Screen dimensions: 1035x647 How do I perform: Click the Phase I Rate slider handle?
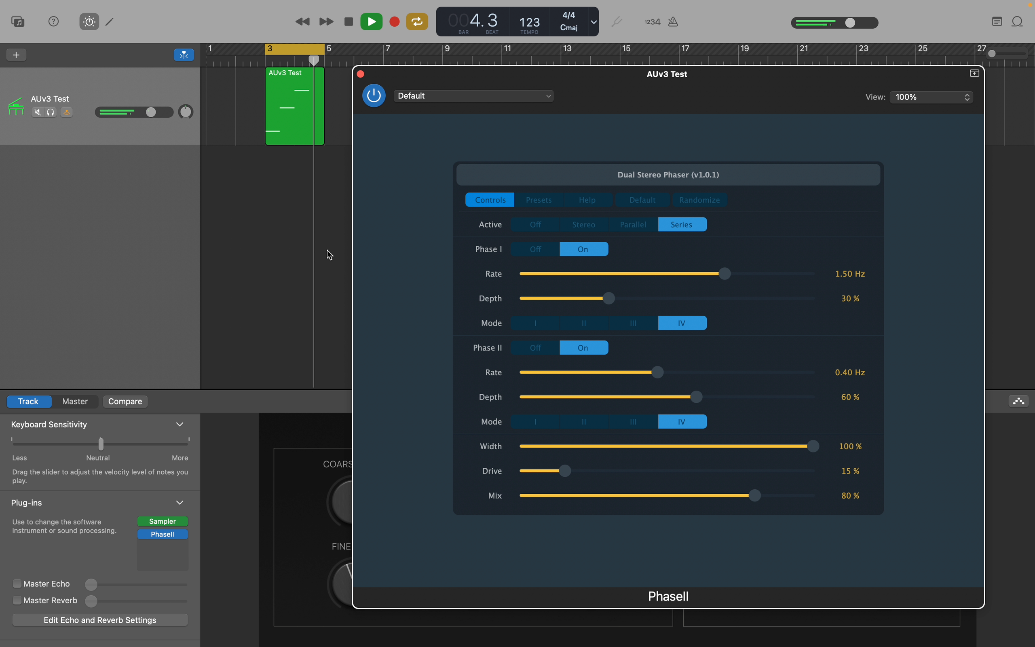pyautogui.click(x=724, y=274)
